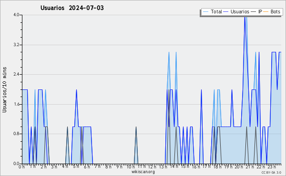This screenshot has height=176, width=286.
Task: Click the 14 h x-axis label
Action: tap(174, 166)
